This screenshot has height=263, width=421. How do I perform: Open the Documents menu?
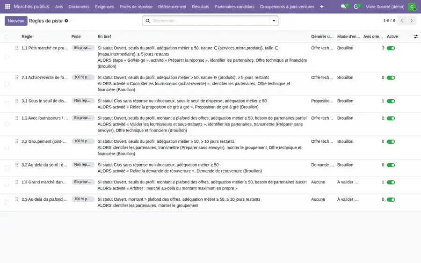[79, 7]
